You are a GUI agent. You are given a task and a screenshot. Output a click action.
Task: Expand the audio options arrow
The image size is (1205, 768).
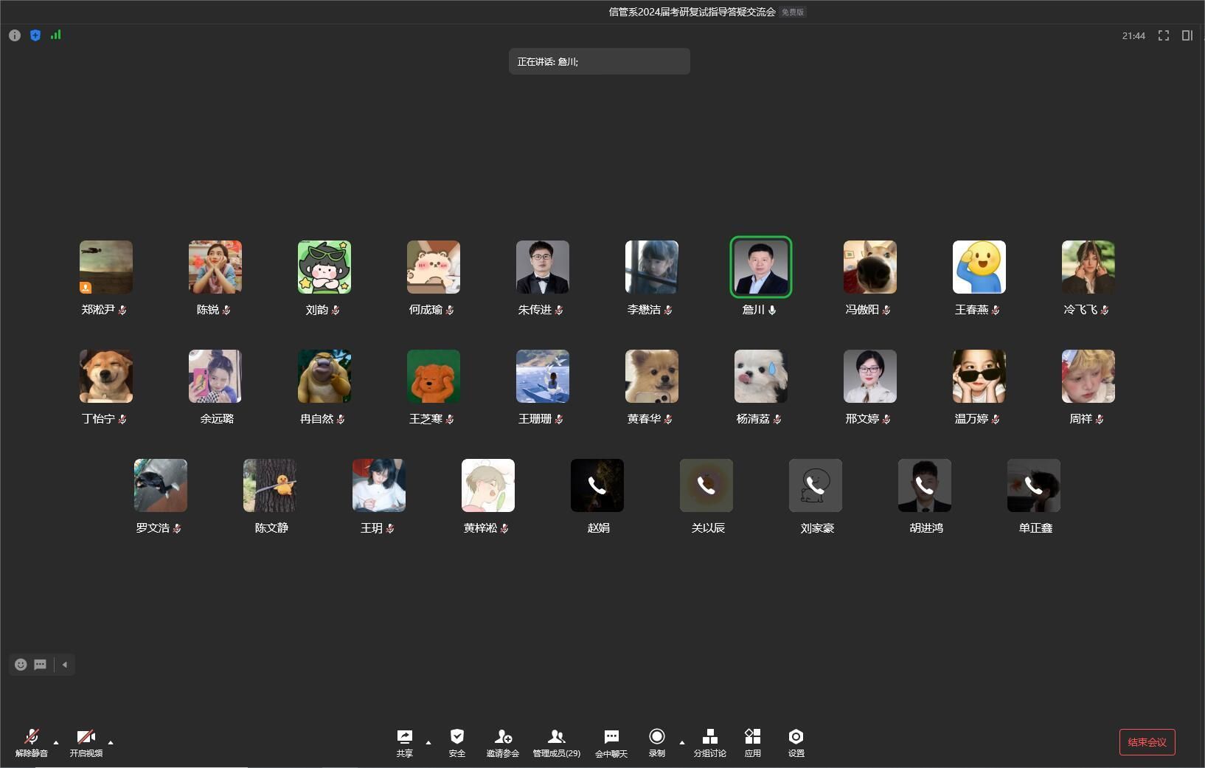pyautogui.click(x=56, y=742)
